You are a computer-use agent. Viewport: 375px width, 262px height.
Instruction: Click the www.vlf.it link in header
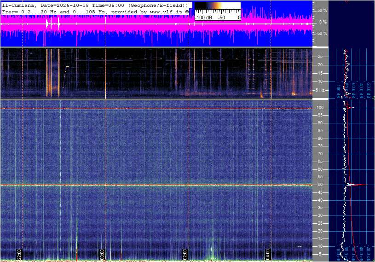166,12
